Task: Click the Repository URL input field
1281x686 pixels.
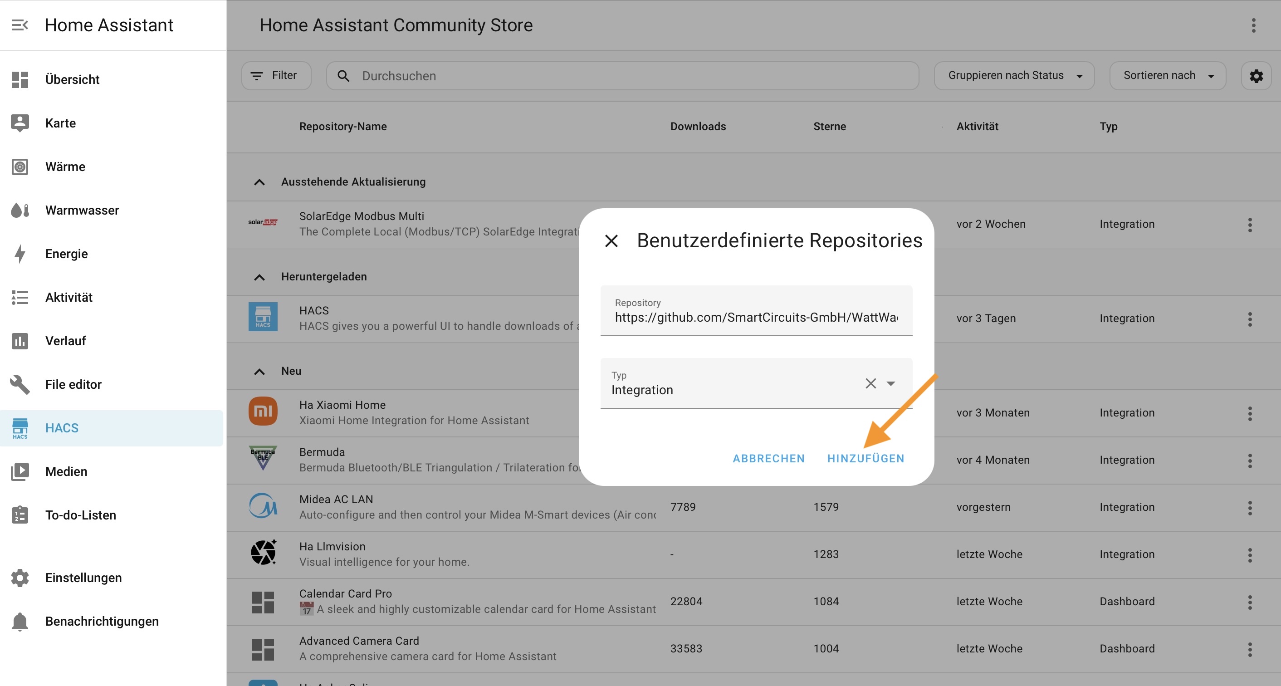Action: pos(756,317)
